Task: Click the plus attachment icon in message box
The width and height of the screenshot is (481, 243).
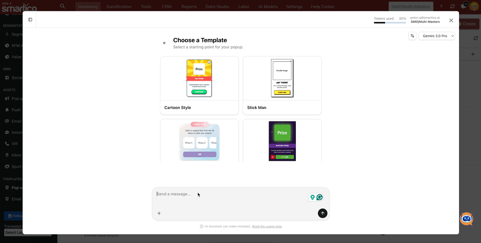Action: click(x=159, y=213)
